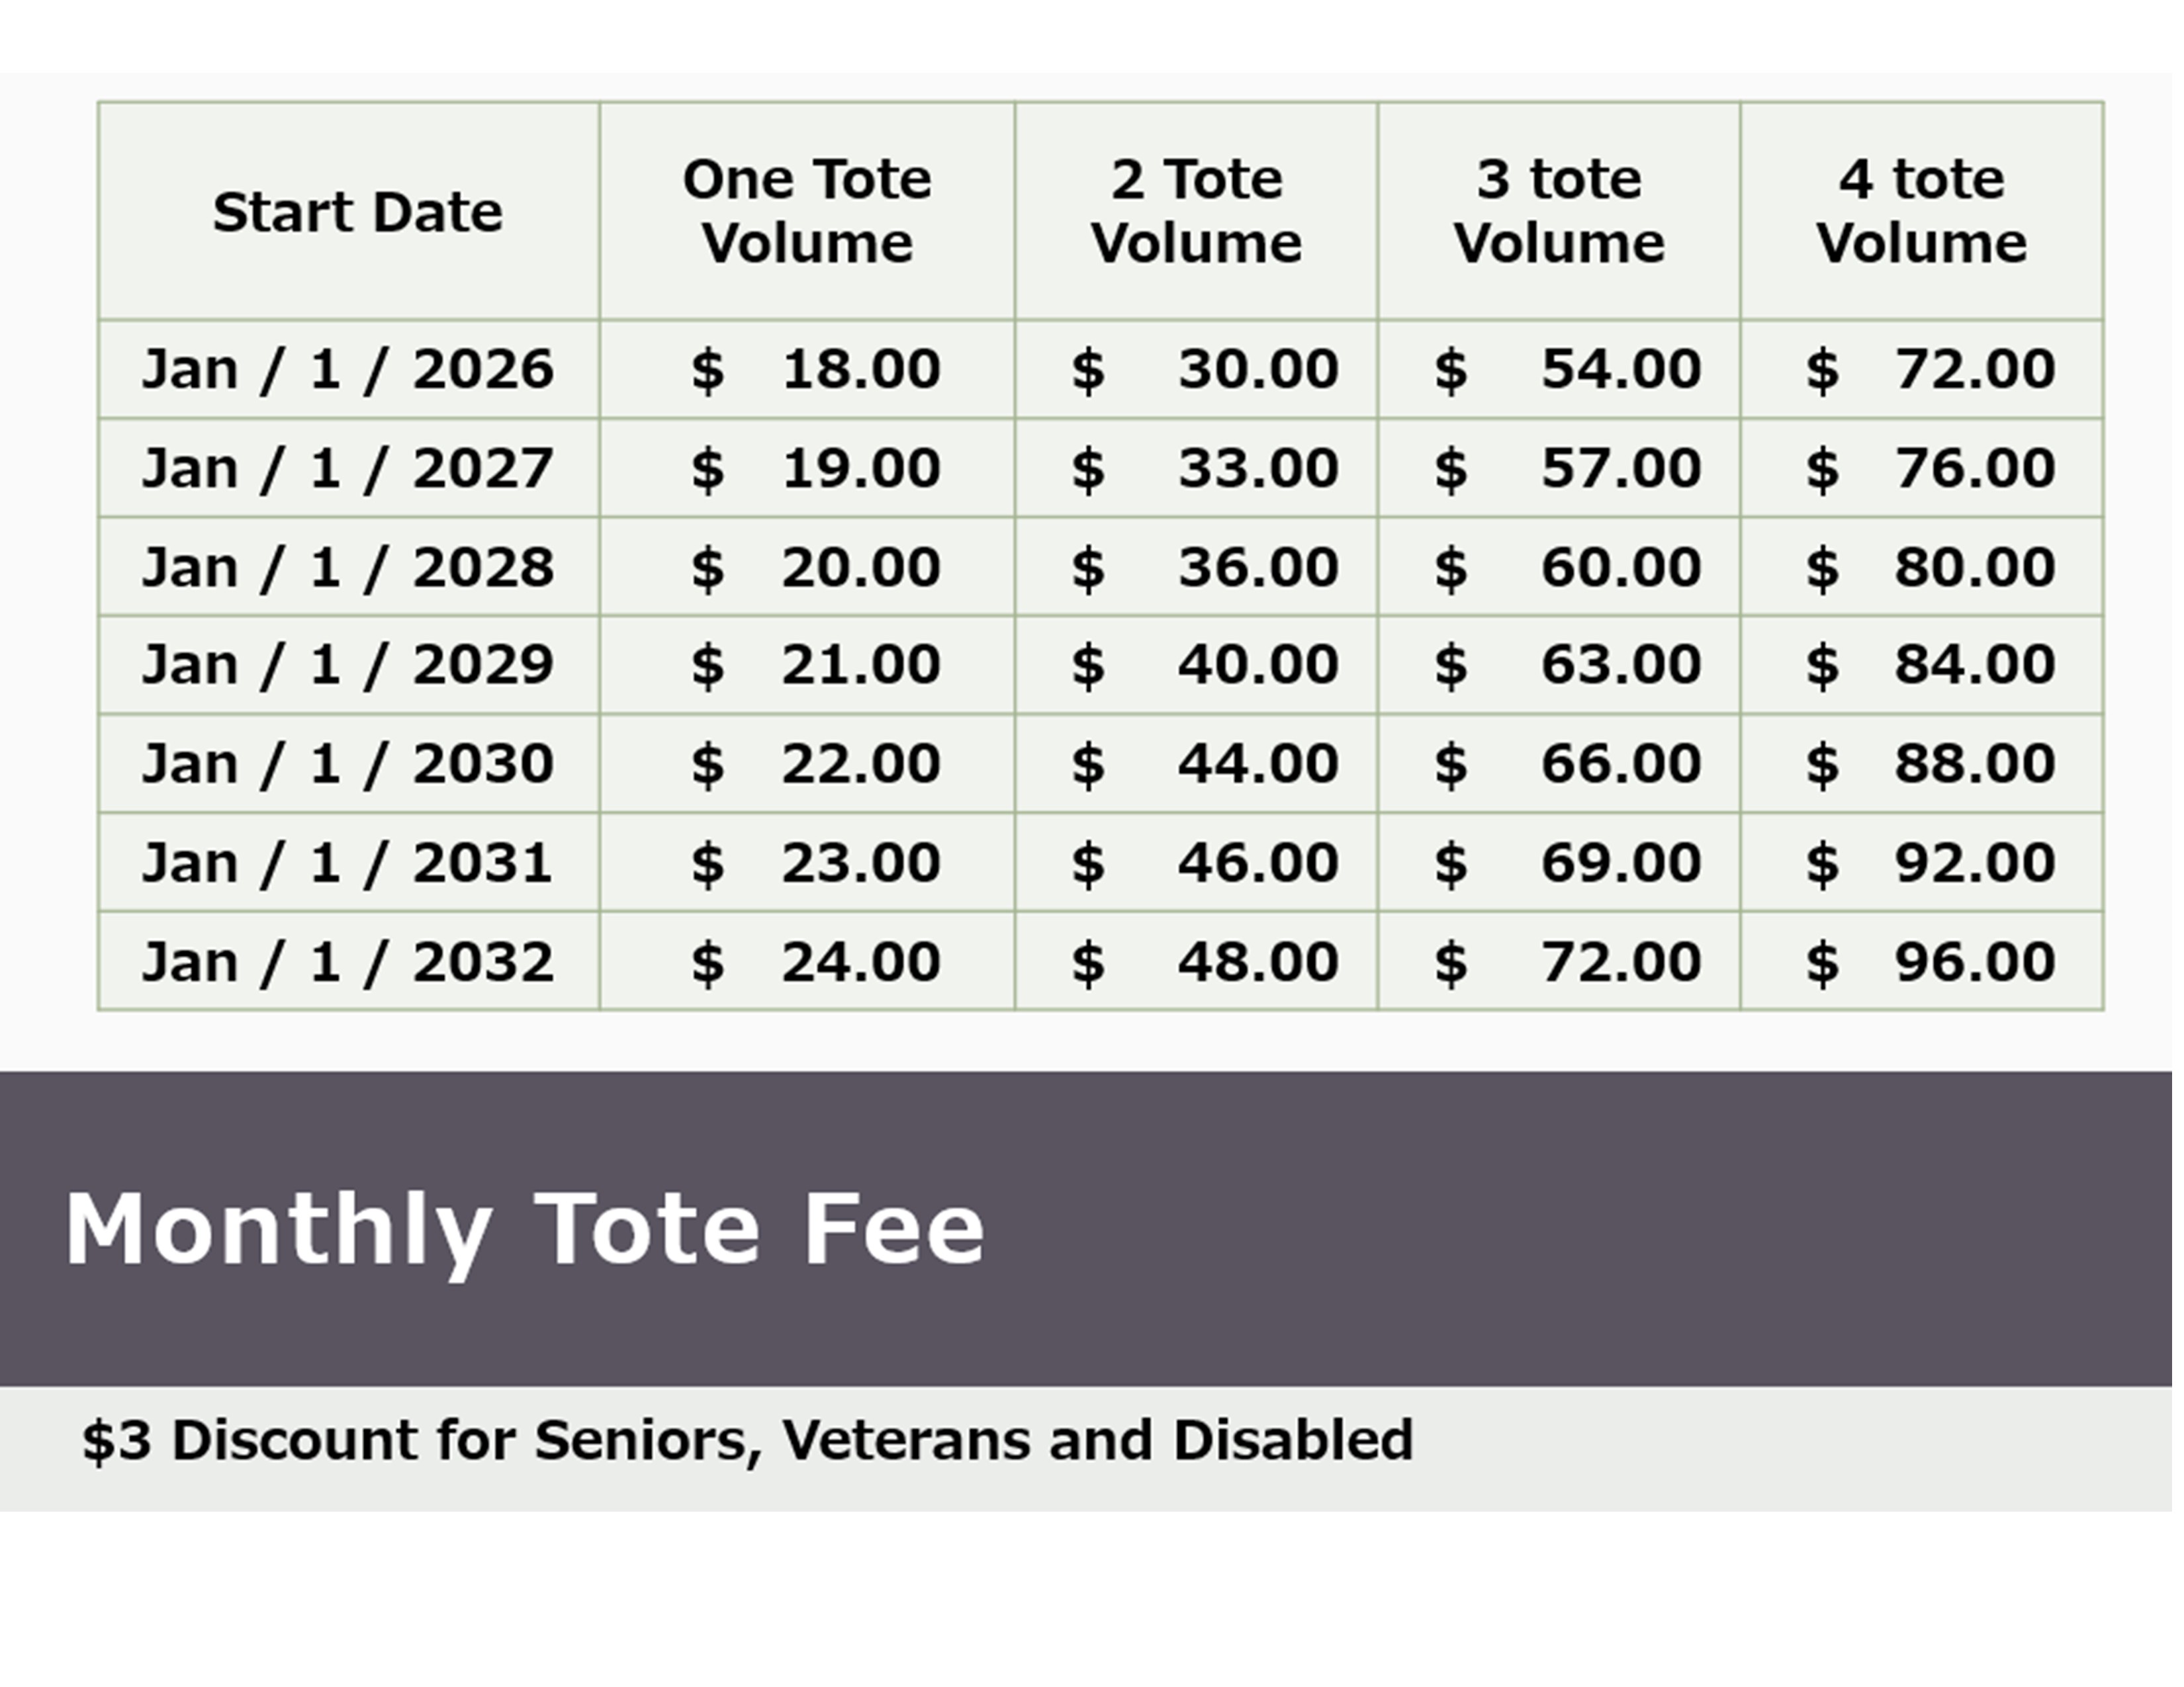This screenshot has width=2184, height=1687.
Task: Select the Jan / 1 / 2029 date cell
Action: tap(347, 665)
